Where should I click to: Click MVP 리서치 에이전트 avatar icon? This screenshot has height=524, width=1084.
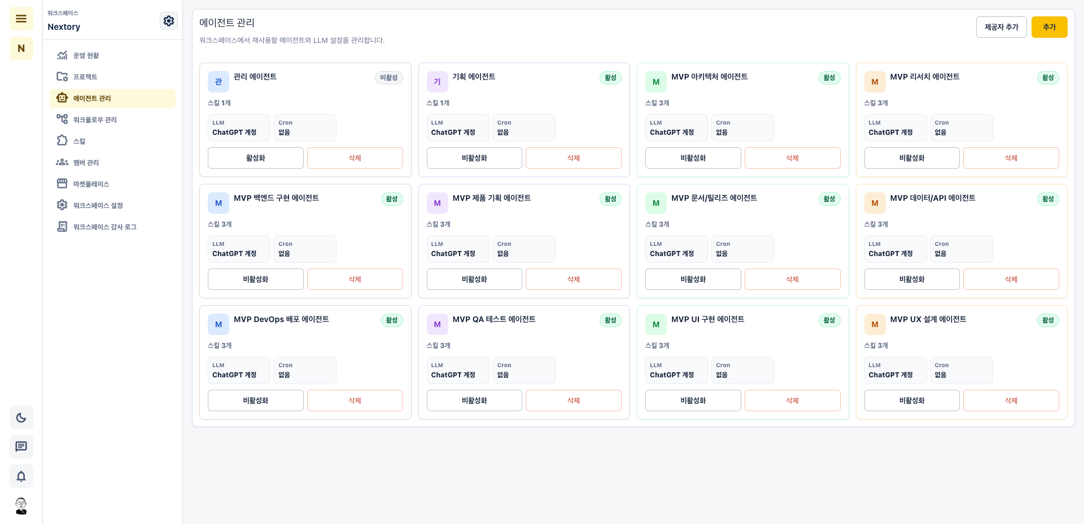click(x=875, y=82)
